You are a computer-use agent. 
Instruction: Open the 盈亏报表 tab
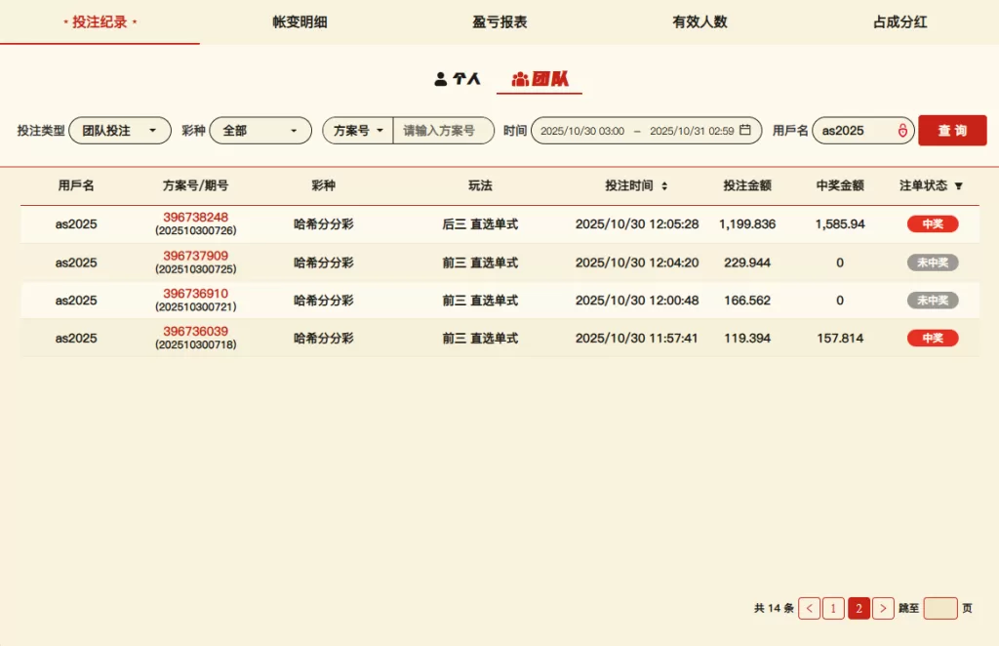click(499, 21)
